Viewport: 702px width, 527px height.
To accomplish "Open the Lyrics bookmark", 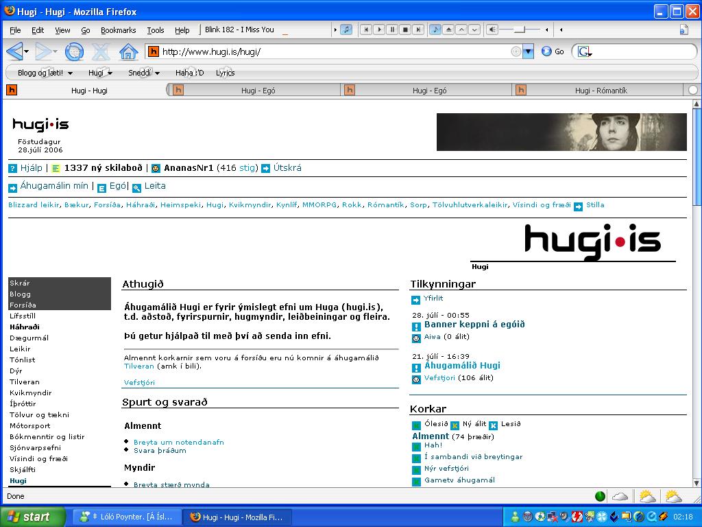I will coord(225,73).
